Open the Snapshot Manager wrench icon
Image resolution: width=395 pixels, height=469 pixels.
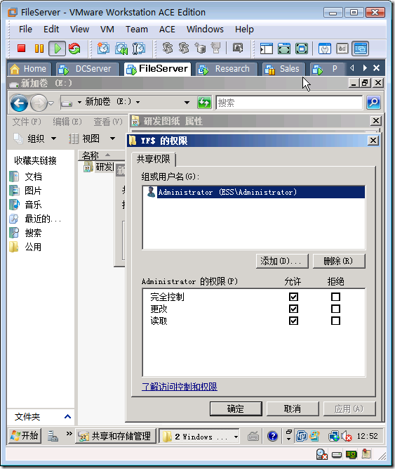click(138, 48)
